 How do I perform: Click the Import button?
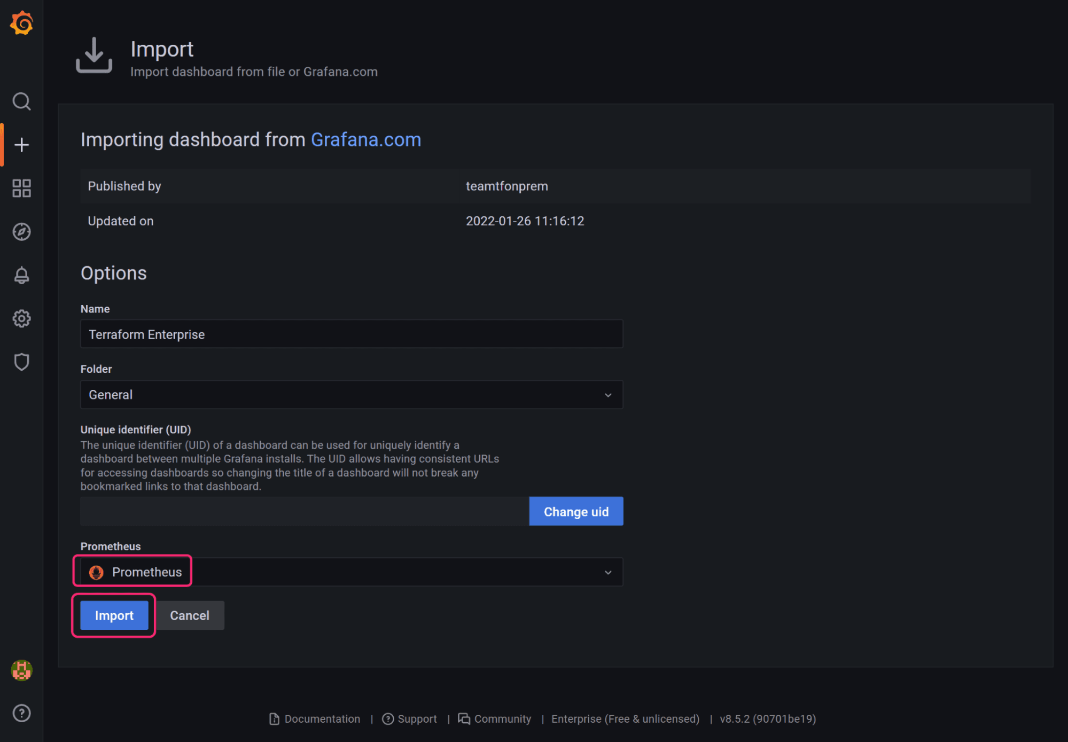(114, 614)
